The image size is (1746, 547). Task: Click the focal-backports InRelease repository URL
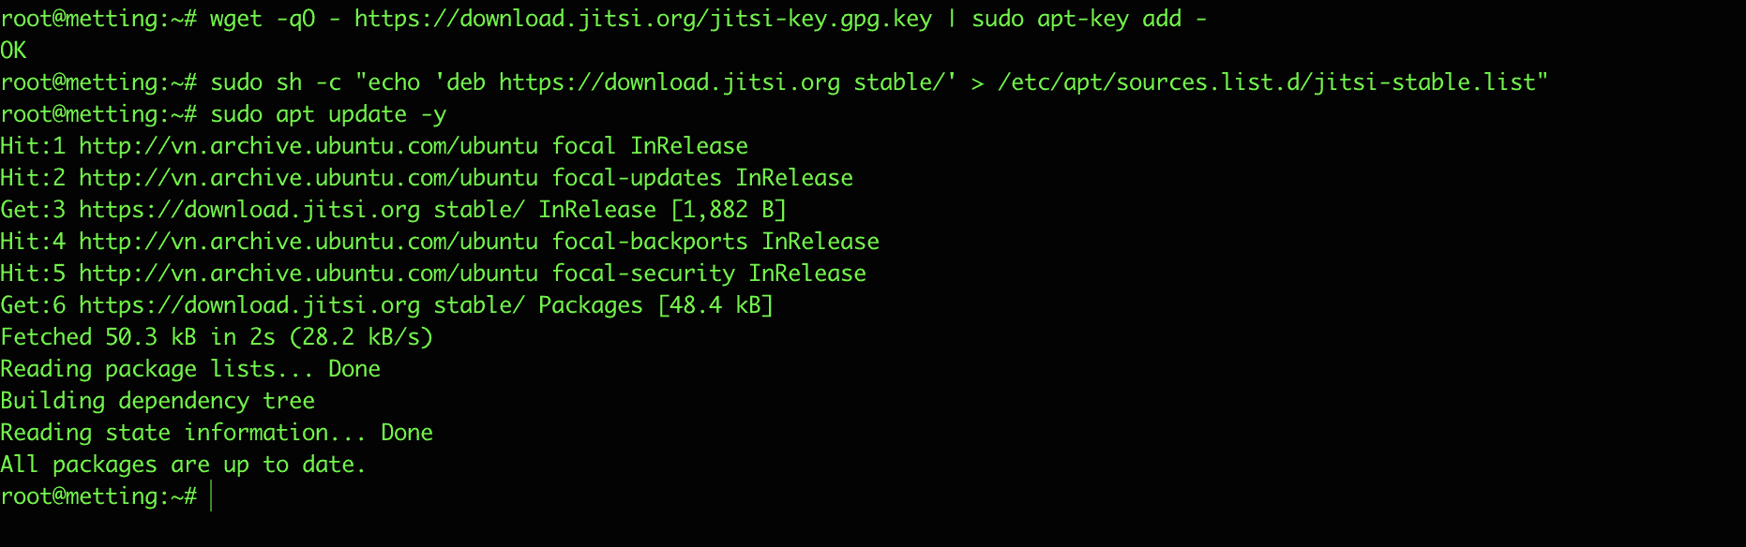[x=309, y=242]
